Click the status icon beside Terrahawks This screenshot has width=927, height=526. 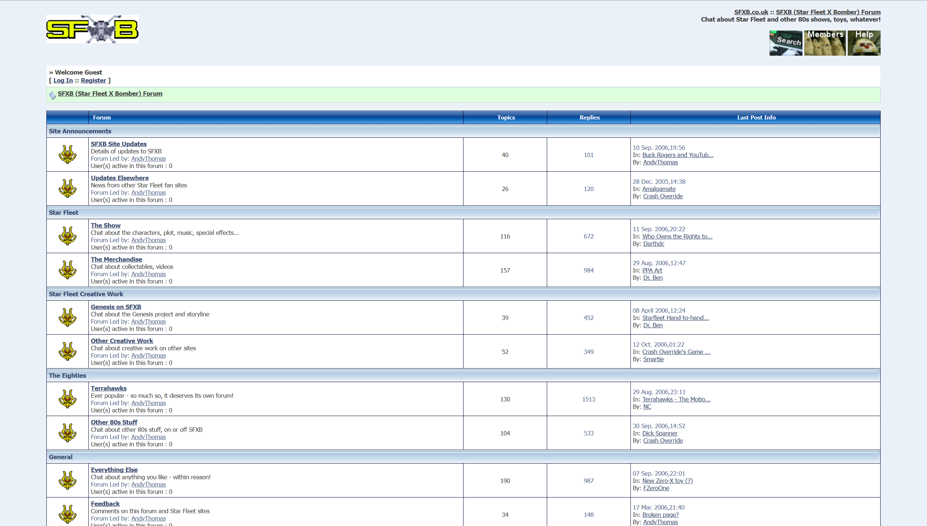[x=68, y=399]
